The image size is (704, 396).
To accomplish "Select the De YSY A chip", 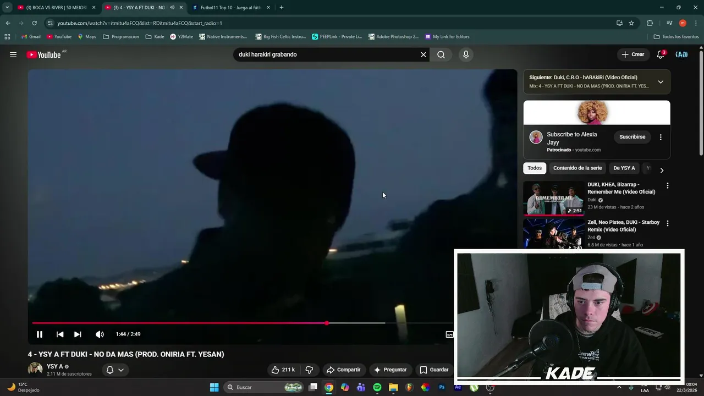I will pos(624,168).
